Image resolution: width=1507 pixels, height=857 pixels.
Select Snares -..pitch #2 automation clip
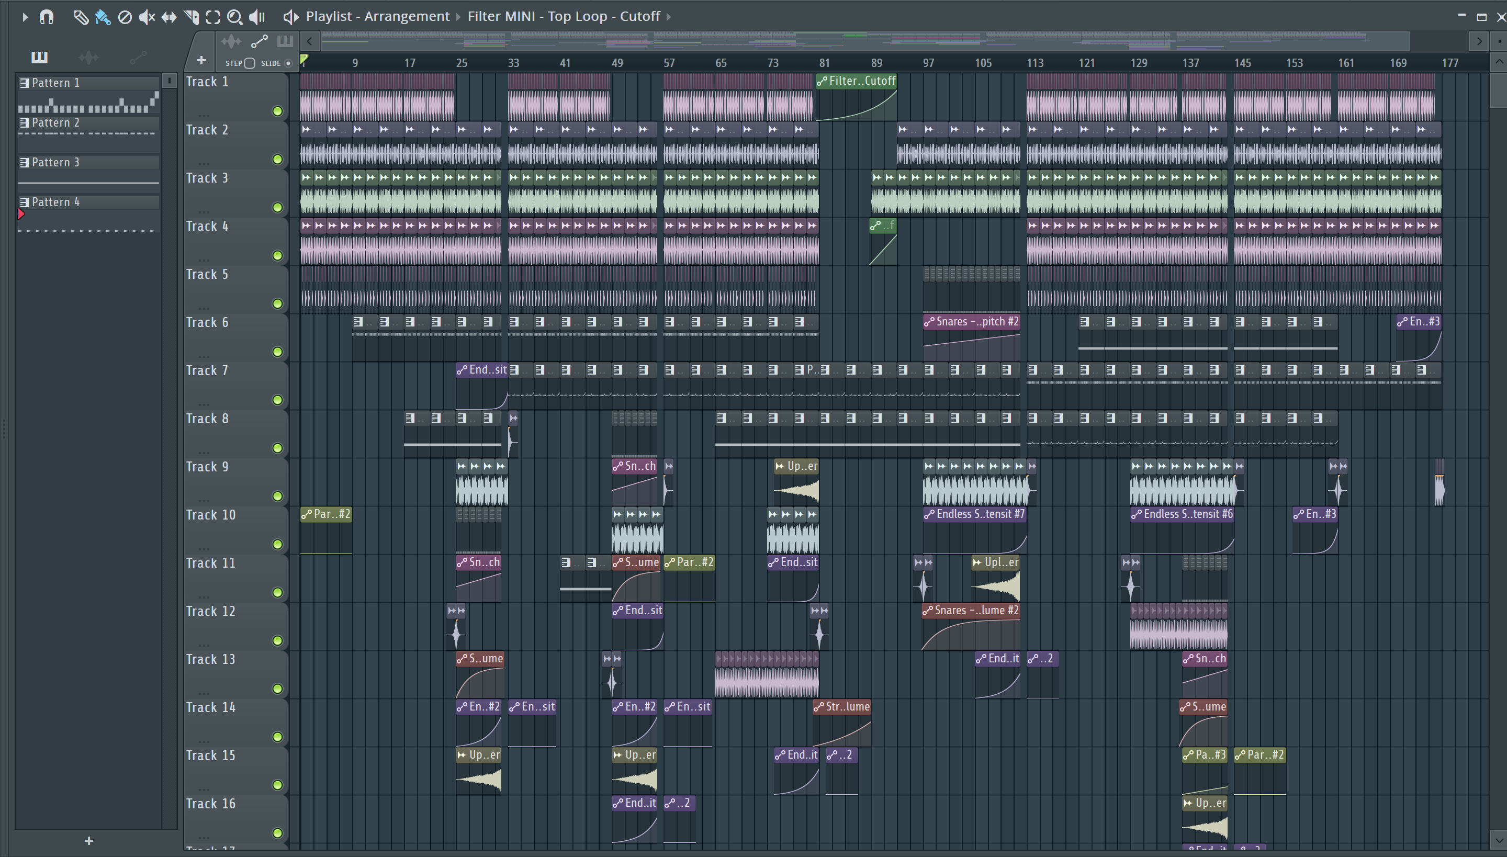point(971,338)
